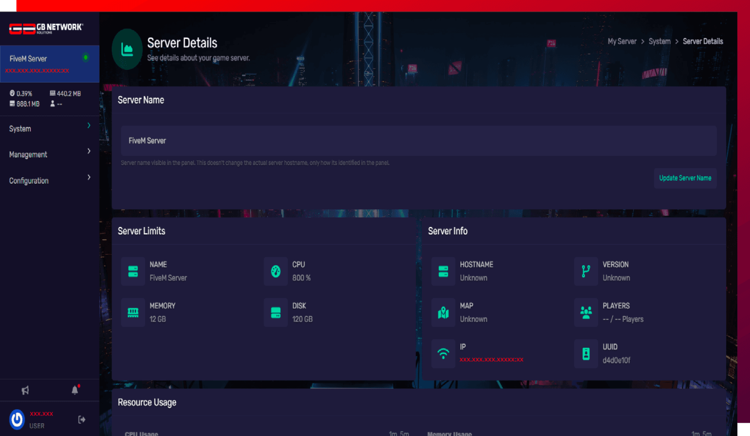Click the Disk icon in Server Limits
The width and height of the screenshot is (750, 436).
[x=275, y=312]
